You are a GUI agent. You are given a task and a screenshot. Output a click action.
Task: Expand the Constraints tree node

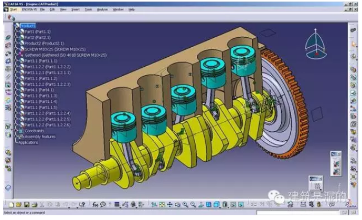tap(16, 131)
